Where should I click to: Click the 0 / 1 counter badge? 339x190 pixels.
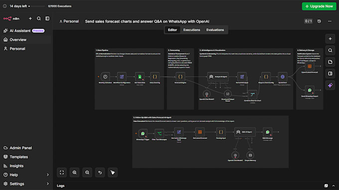click(308, 21)
